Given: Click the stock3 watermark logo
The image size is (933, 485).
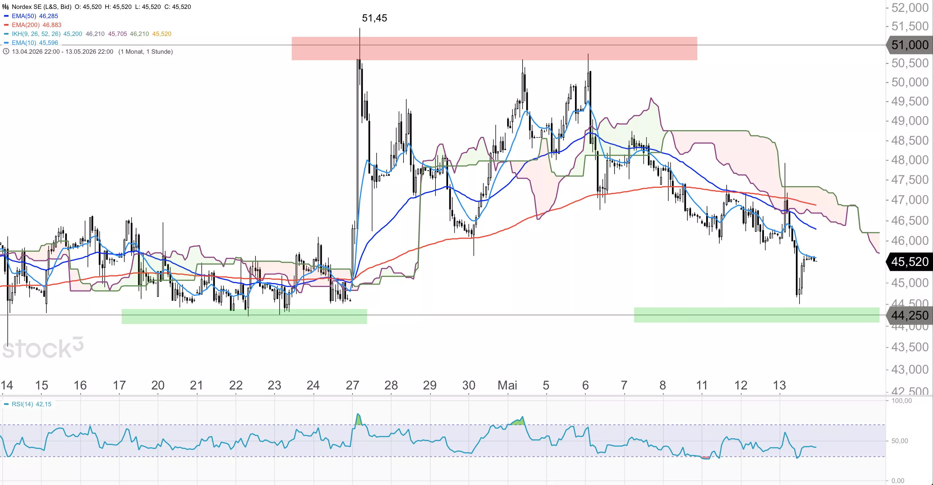Looking at the screenshot, I should coord(43,348).
